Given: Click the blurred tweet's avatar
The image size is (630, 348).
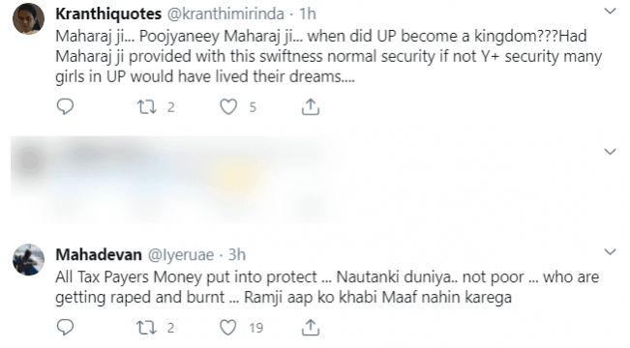Looking at the screenshot, I should click(30, 160).
